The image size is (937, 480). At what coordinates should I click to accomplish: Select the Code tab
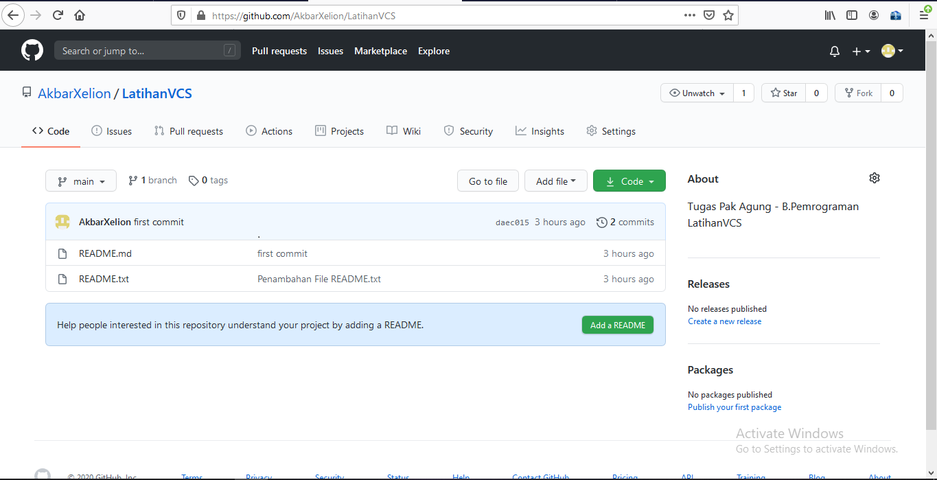(x=51, y=131)
